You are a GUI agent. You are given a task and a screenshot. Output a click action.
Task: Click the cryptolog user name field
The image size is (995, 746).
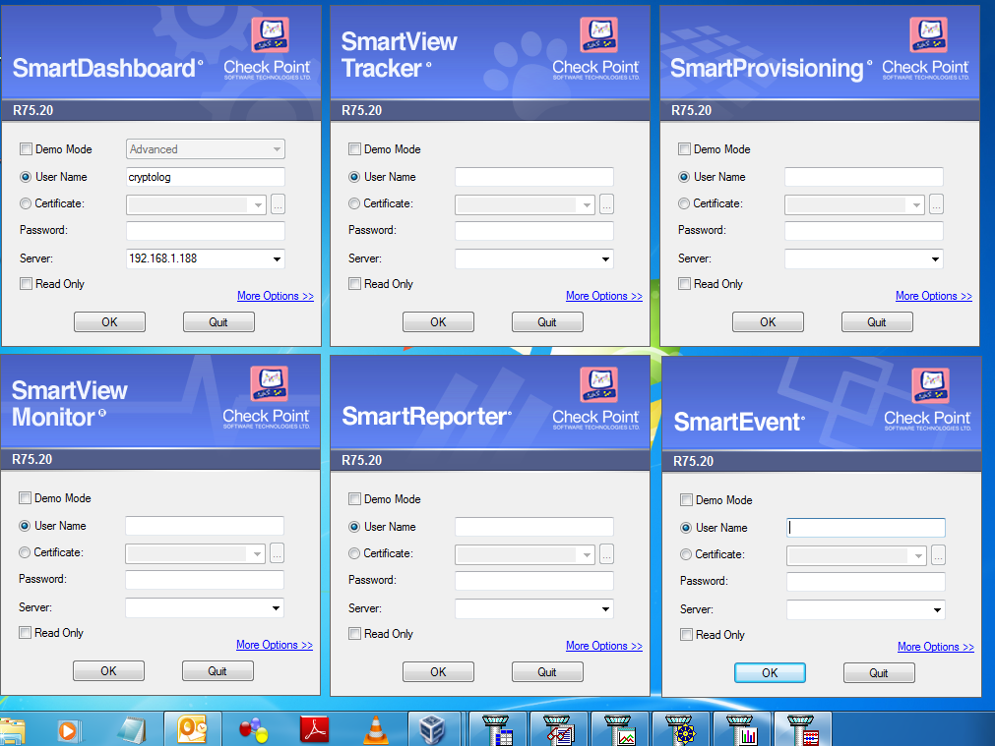pyautogui.click(x=206, y=177)
